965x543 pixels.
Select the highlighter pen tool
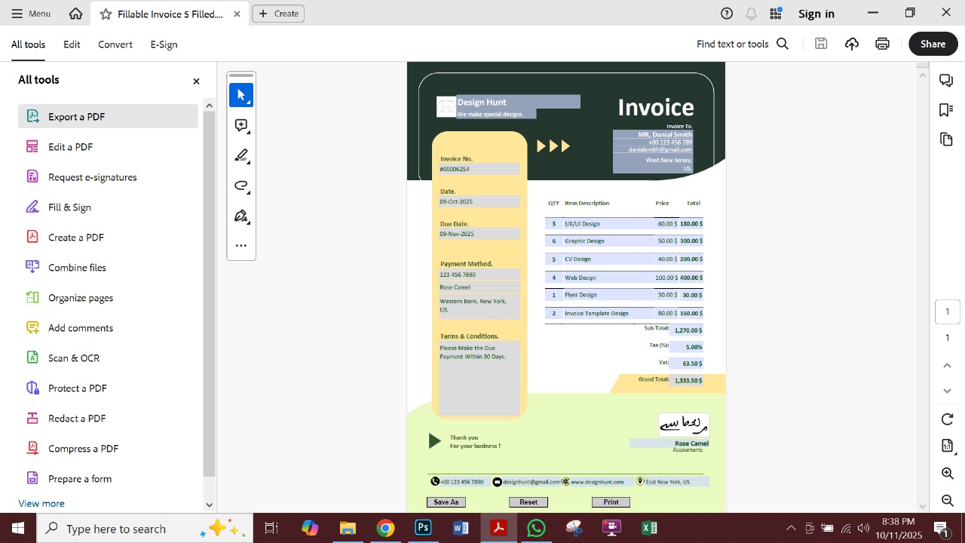[241, 155]
